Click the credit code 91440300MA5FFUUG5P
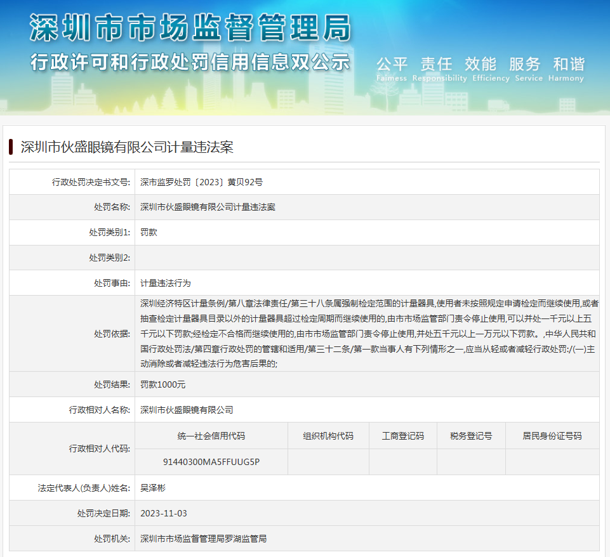The height and width of the screenshot is (557, 610). (211, 462)
